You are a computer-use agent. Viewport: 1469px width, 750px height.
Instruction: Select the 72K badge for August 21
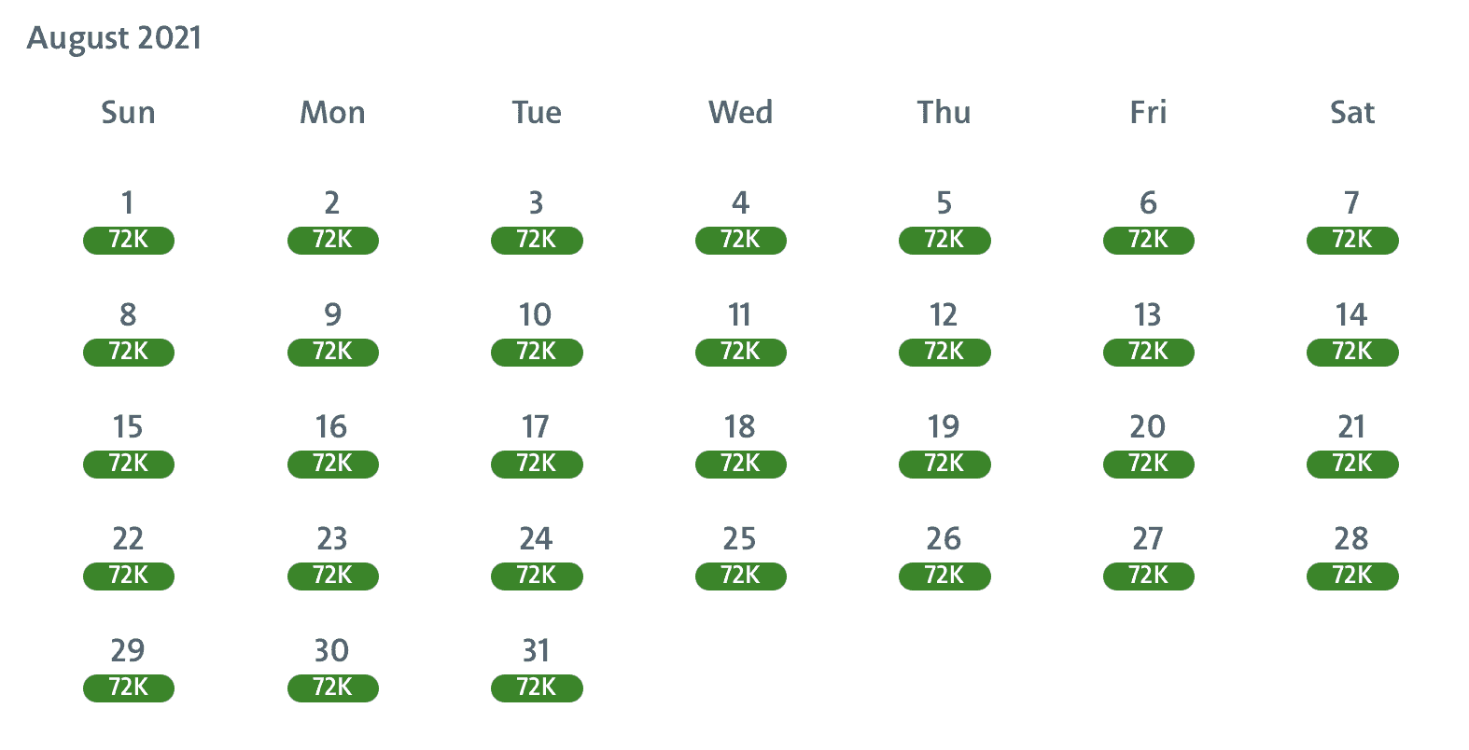[x=1351, y=465]
